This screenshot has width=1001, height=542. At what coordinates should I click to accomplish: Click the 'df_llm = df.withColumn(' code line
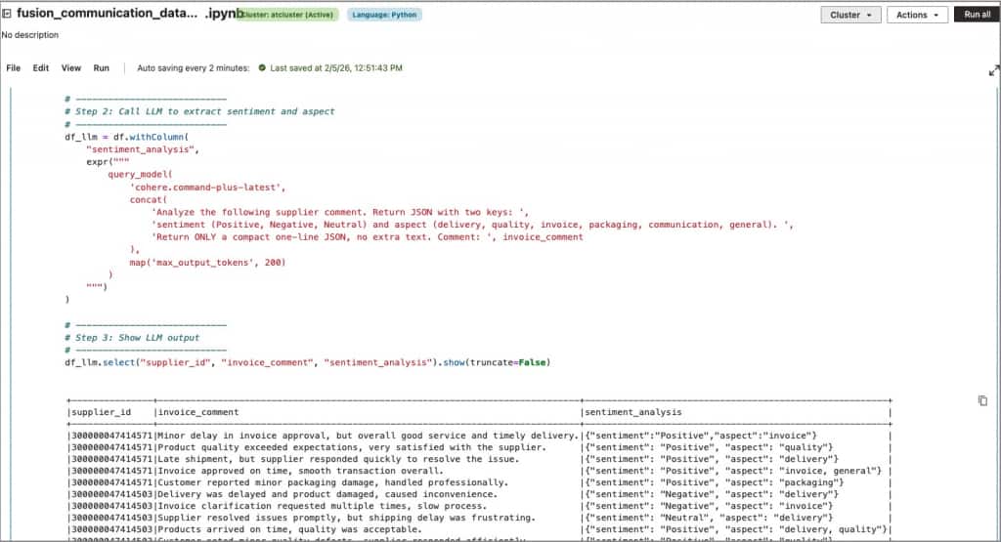[126, 137]
